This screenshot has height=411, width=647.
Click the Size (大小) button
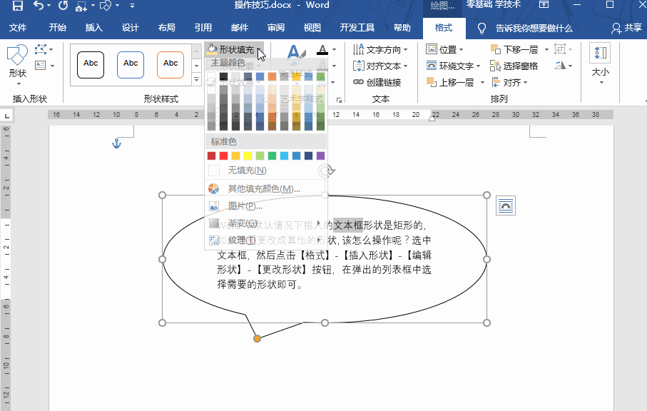tap(601, 64)
